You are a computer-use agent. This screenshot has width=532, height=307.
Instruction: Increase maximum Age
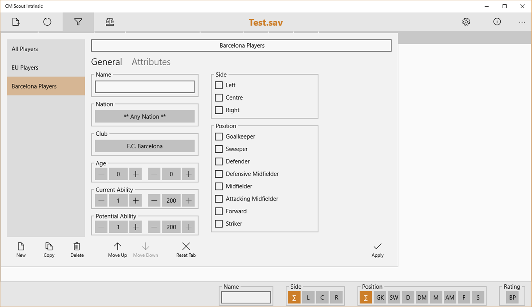[x=189, y=174]
